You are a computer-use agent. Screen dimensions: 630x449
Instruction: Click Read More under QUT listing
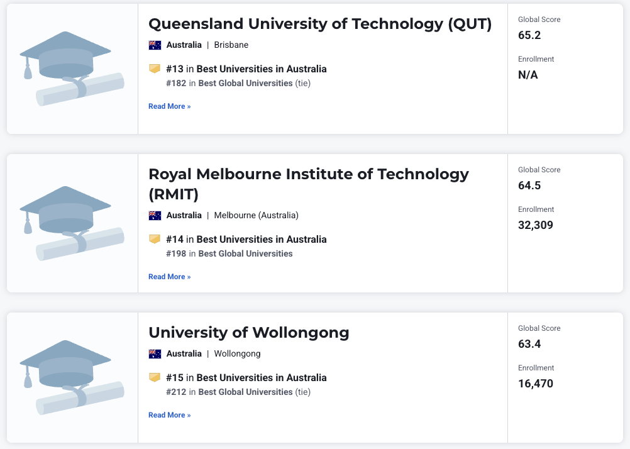coord(170,106)
